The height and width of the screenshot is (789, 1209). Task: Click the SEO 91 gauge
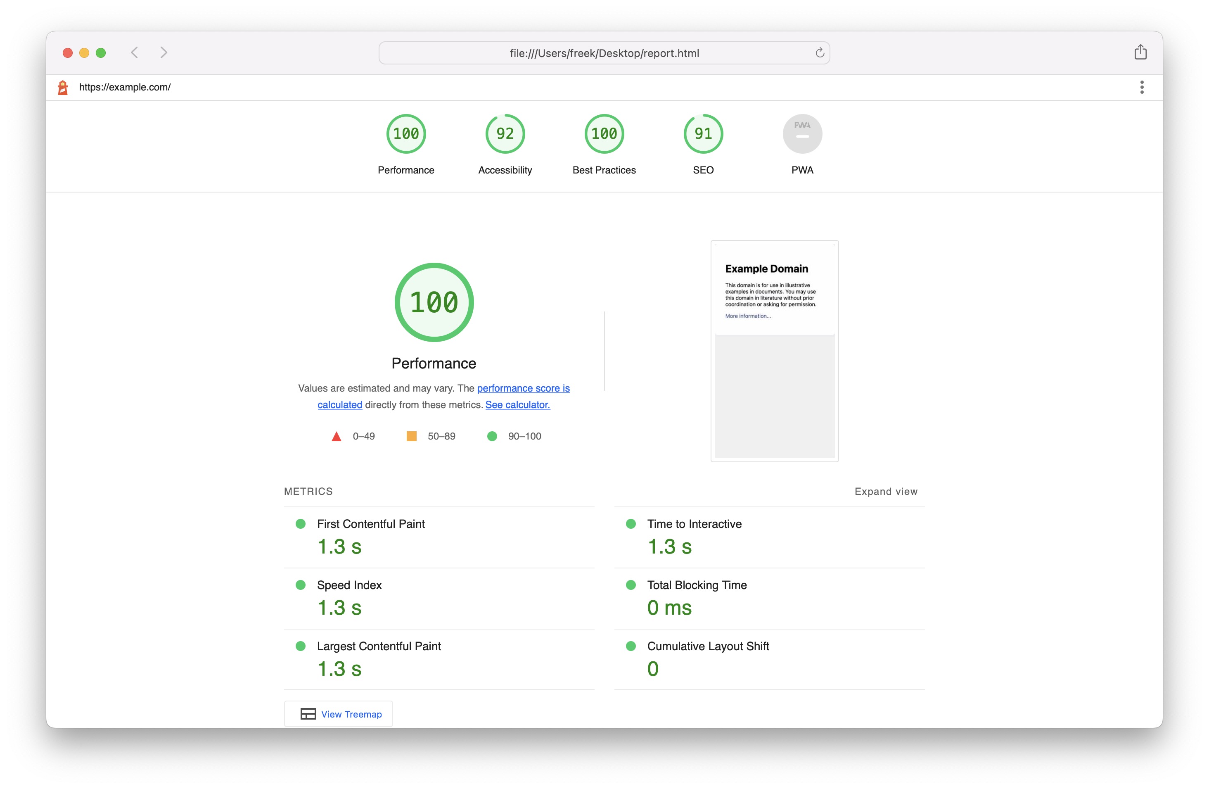703,133
